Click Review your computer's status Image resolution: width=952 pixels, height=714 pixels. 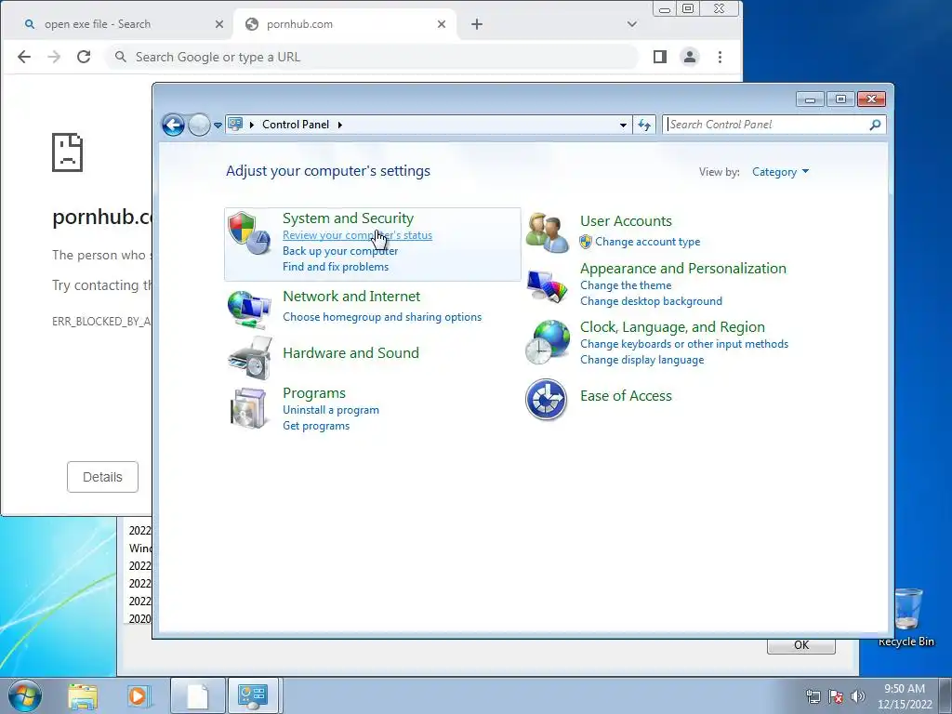pos(357,235)
